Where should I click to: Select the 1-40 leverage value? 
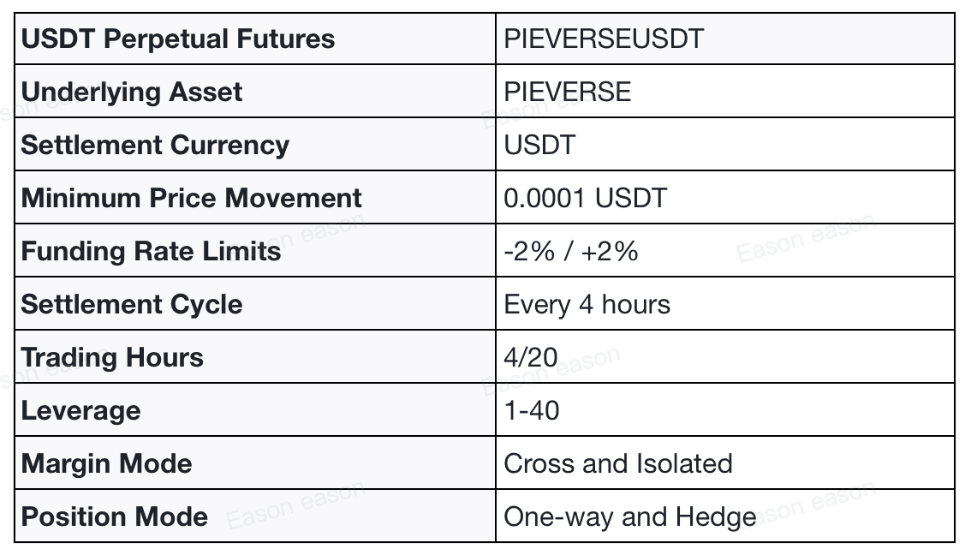click(532, 411)
